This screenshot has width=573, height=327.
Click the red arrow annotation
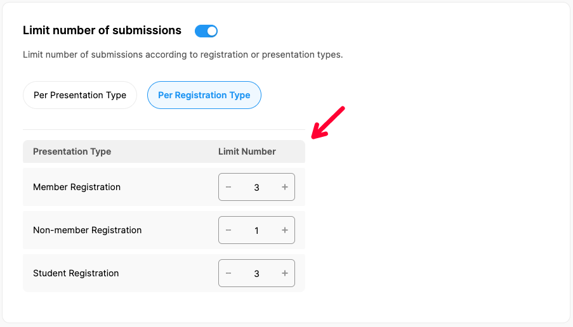[327, 122]
